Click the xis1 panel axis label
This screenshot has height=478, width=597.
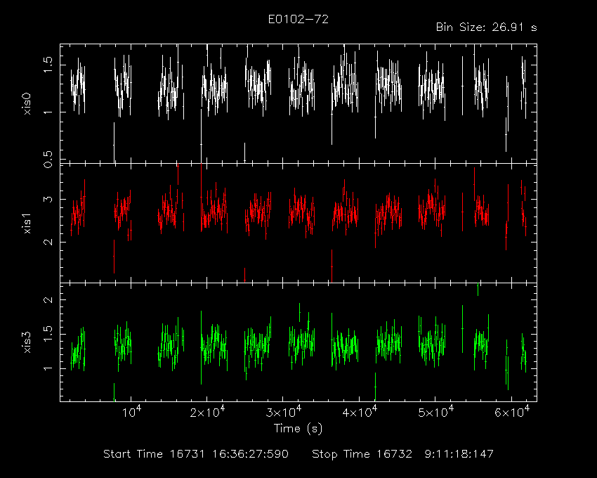pos(27,223)
